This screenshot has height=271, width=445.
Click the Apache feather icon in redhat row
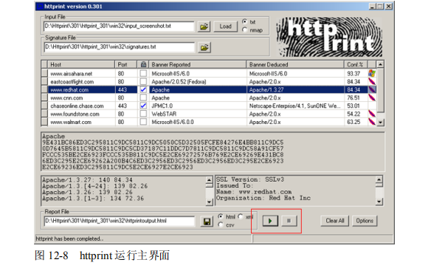(x=372, y=89)
